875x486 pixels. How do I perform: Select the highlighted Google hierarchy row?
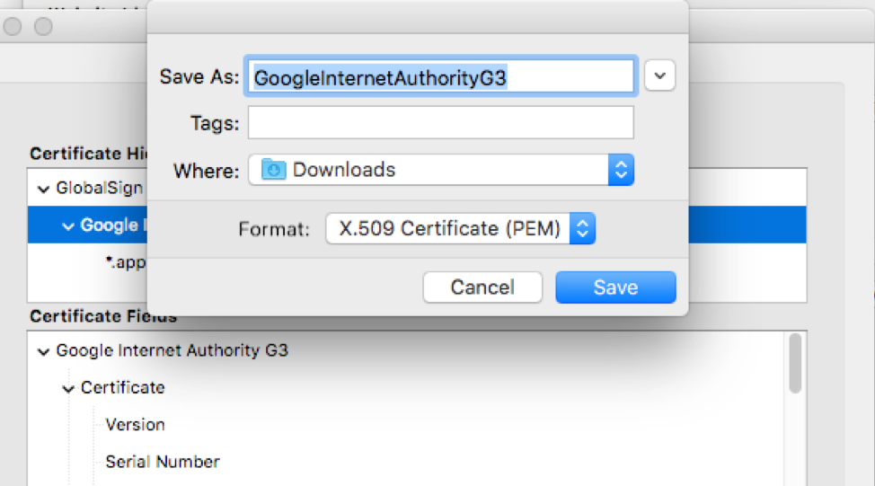click(110, 225)
